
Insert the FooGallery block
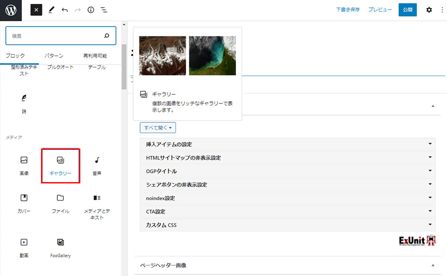point(60,248)
